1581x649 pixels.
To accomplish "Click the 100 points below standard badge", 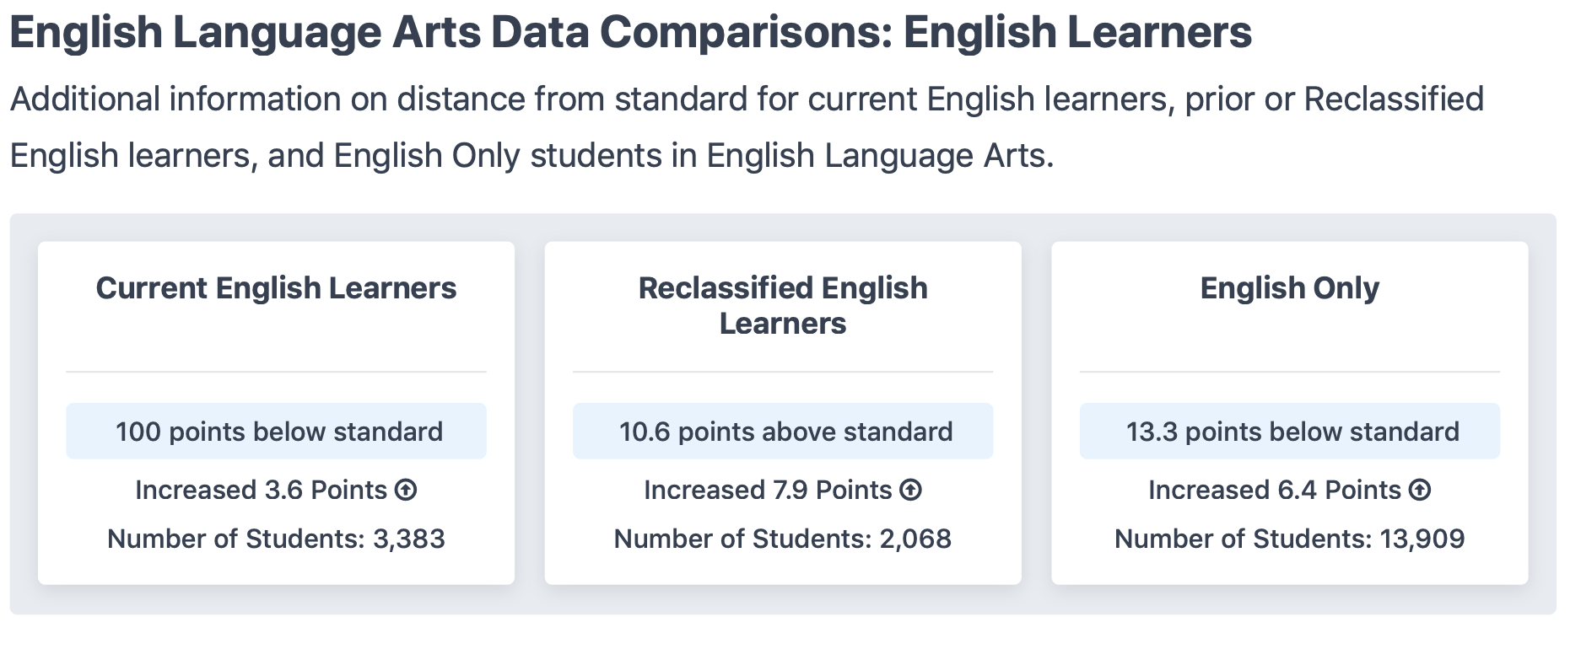I will coord(276,431).
